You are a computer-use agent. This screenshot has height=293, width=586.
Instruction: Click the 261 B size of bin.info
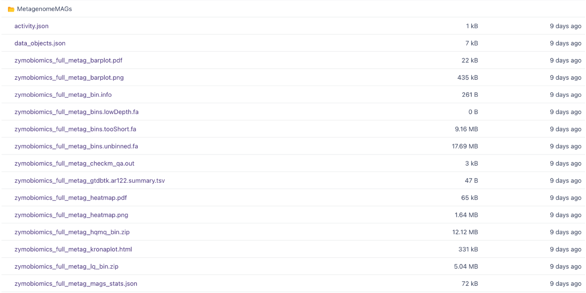(x=470, y=95)
